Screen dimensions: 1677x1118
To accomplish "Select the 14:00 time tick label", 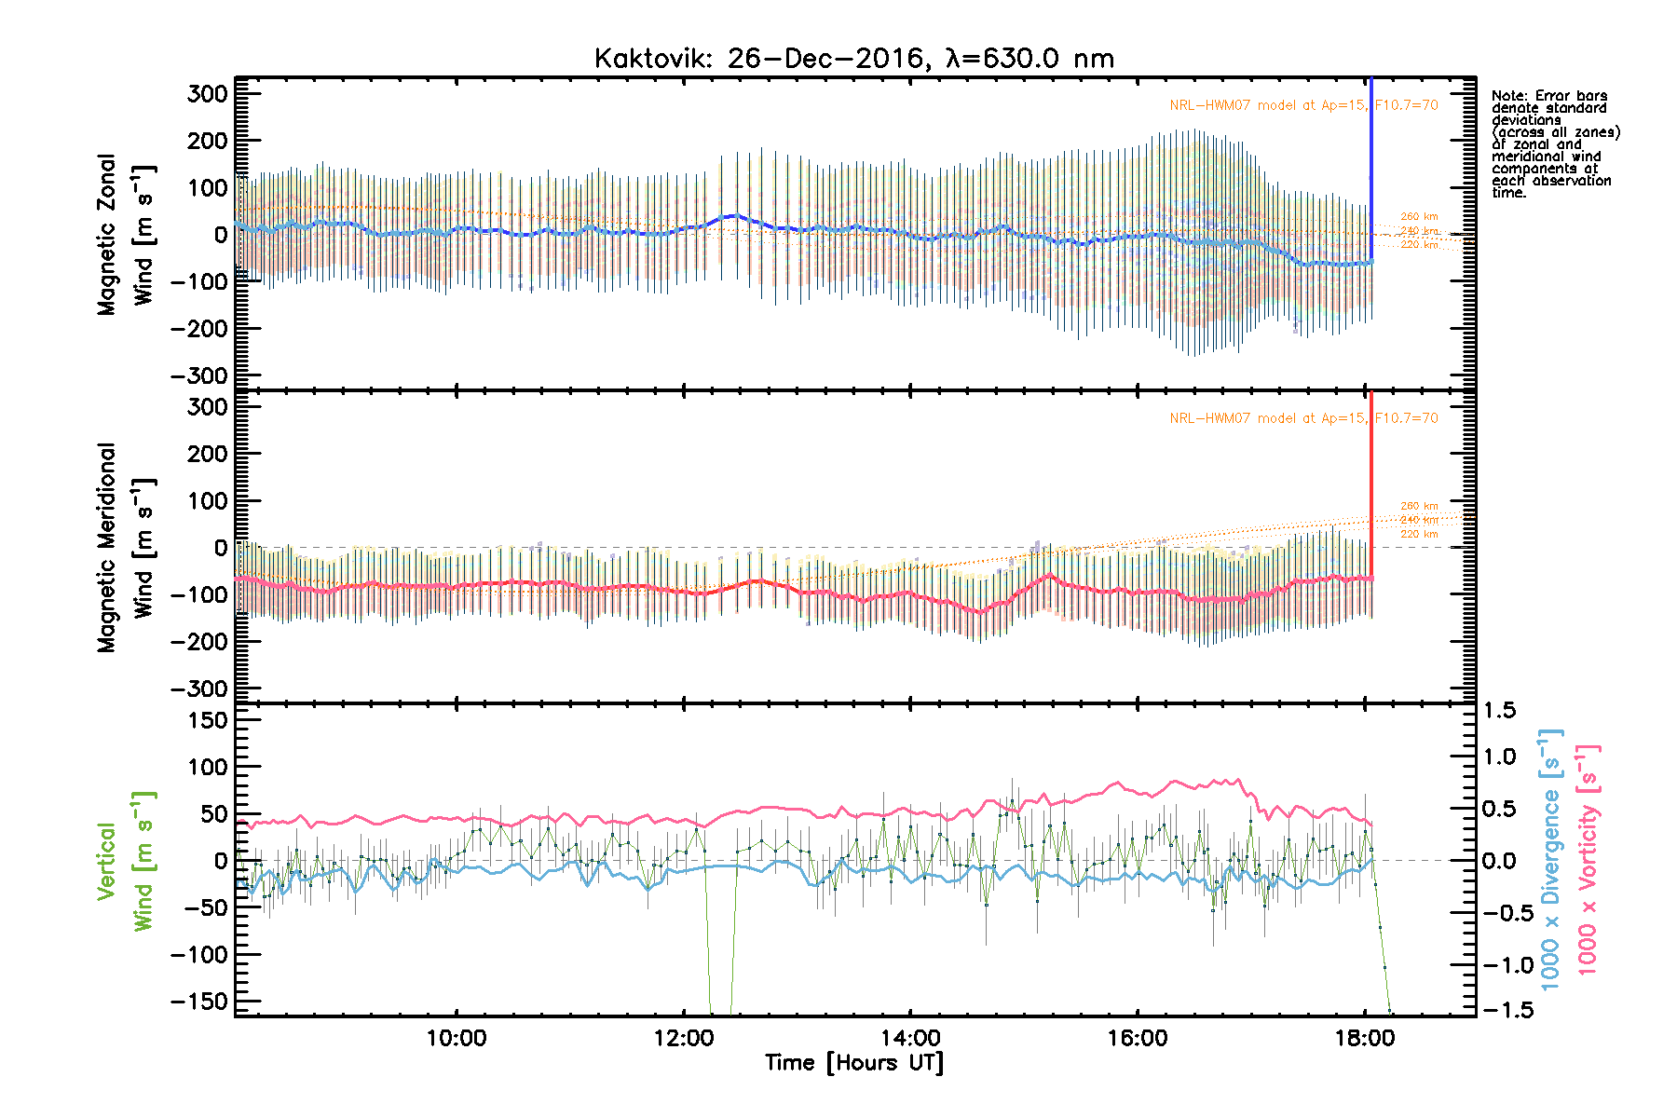I will click(x=910, y=1039).
